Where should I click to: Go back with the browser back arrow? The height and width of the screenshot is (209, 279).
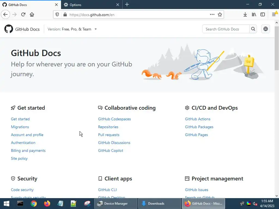5,15
